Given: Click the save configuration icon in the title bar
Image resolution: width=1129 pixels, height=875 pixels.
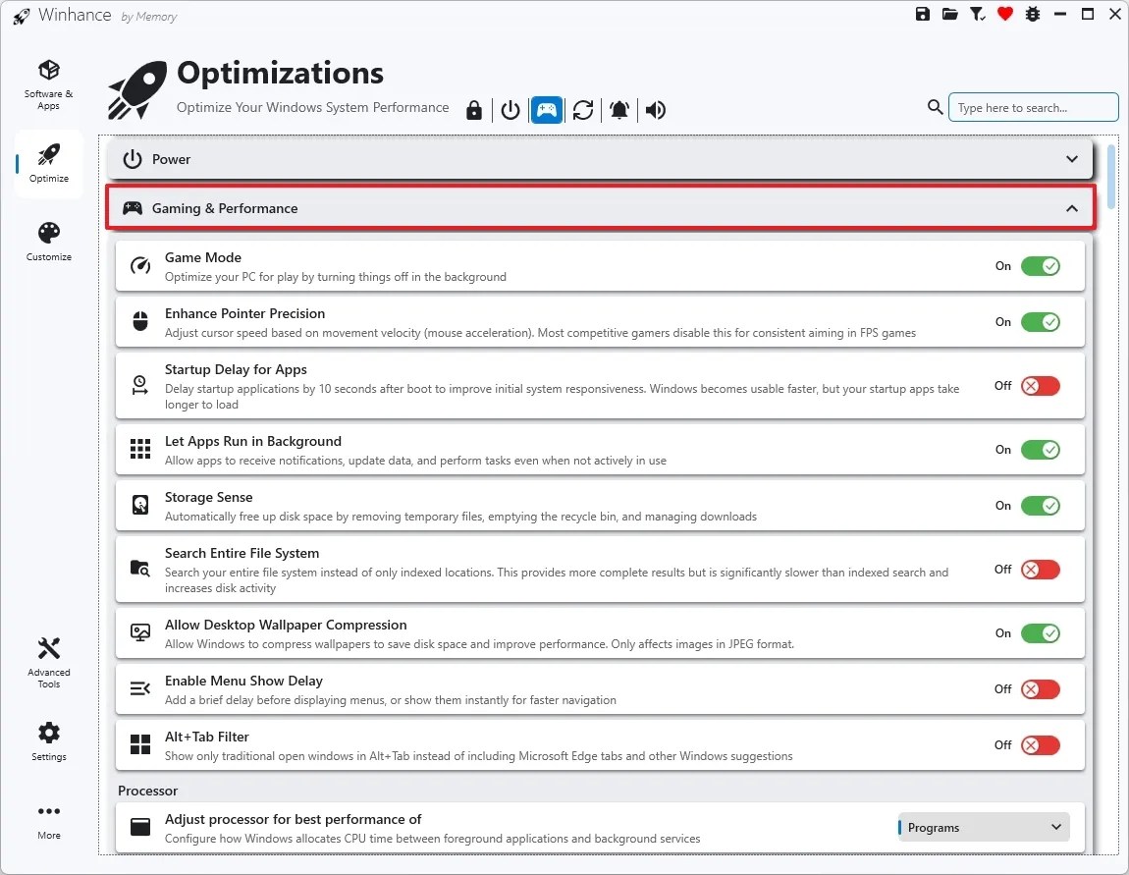Looking at the screenshot, I should (922, 14).
